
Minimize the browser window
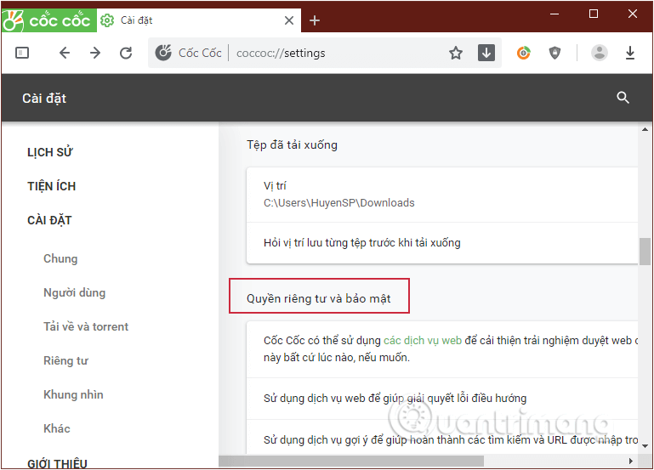[x=554, y=14]
